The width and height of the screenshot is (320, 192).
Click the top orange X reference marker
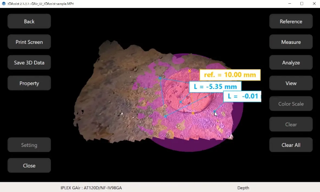point(190,71)
